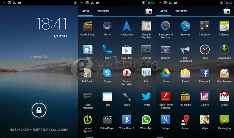This screenshot has width=234, height=138.
Task: Tap the Charging, 32% status text
Action: (39, 57)
